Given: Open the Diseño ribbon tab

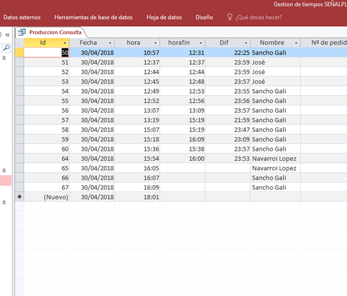Looking at the screenshot, I should 204,17.
